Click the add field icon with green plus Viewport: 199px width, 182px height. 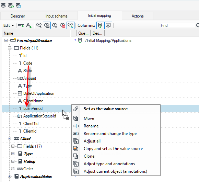(x=21, y=25)
